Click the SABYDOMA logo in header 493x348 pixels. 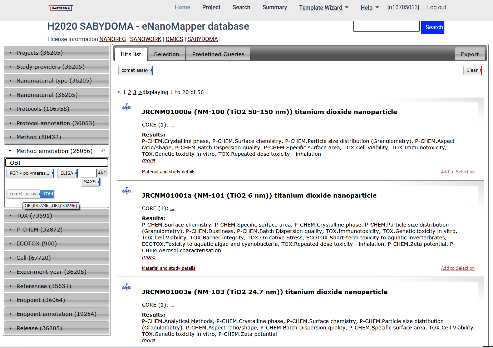click(61, 8)
